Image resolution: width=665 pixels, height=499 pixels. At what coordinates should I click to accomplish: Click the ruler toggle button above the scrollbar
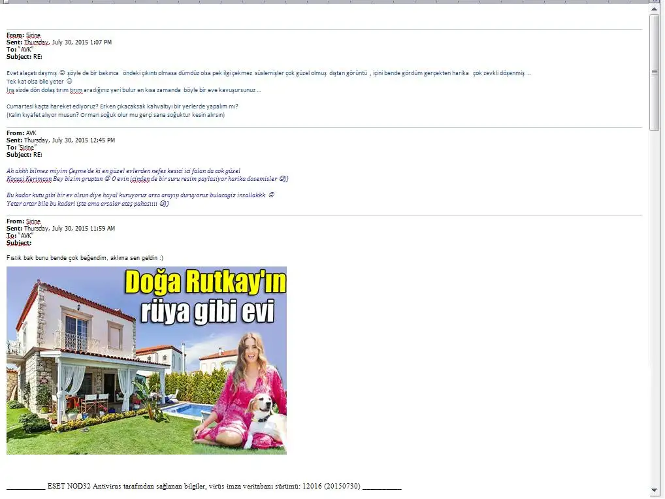point(655,2)
